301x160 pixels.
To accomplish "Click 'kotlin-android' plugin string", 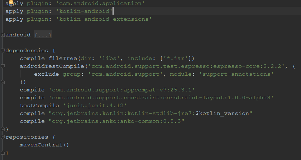I will 84,11.
